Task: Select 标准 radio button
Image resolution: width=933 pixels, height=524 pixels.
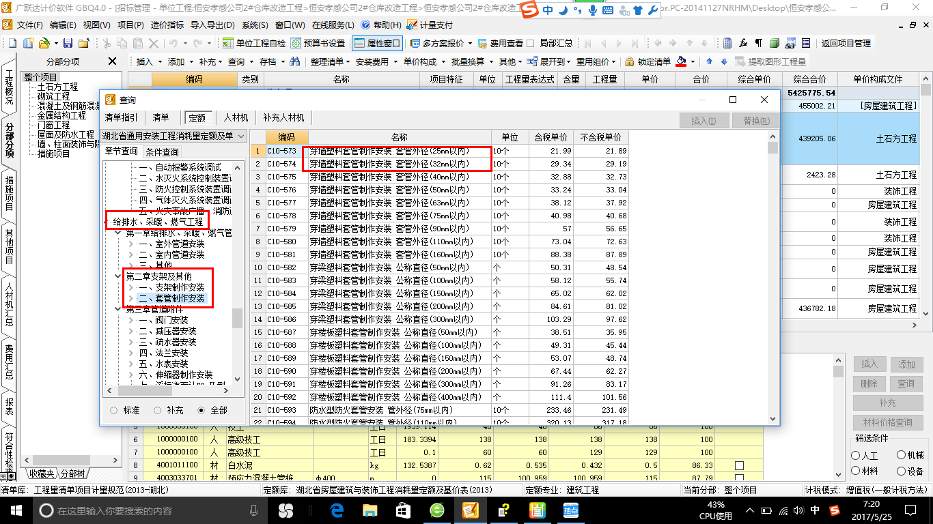Action: (x=113, y=410)
